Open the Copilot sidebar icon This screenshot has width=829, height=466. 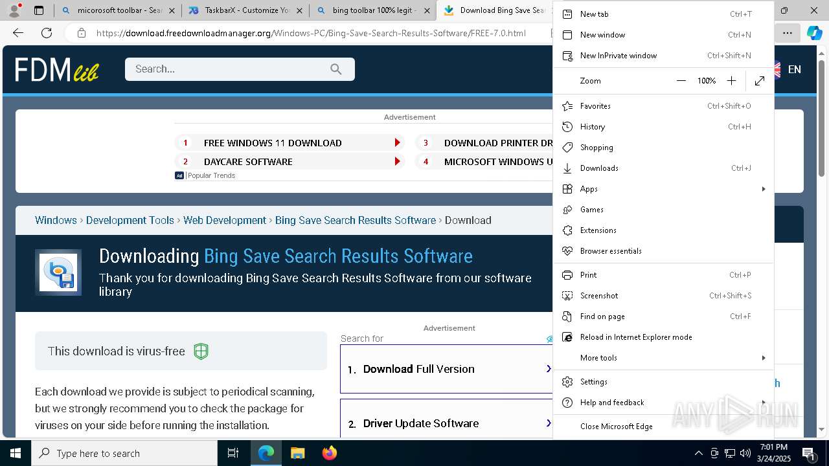(814, 33)
